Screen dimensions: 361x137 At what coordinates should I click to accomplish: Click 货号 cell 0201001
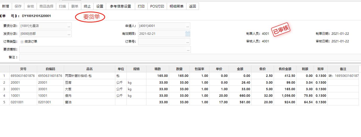point(23,102)
